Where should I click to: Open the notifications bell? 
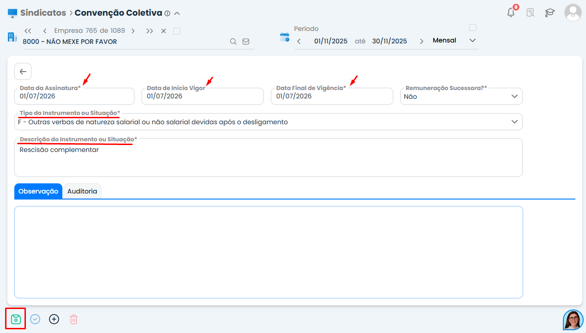click(x=511, y=12)
